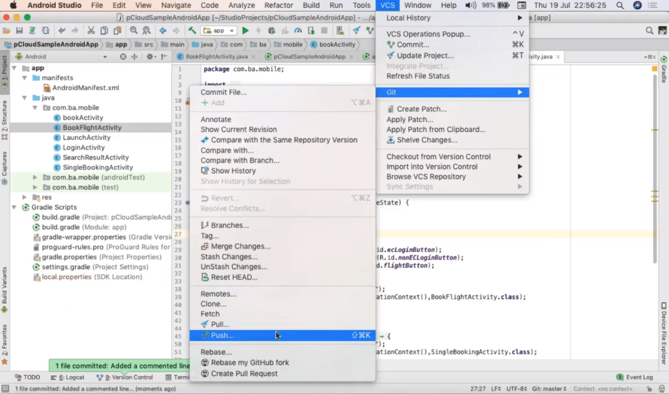Choose Commit... in VCS menu
The height and width of the screenshot is (394, 669).
[452, 45]
